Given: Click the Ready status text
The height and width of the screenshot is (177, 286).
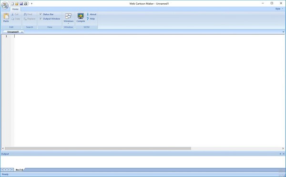Looking at the screenshot, I should pos(5,175).
